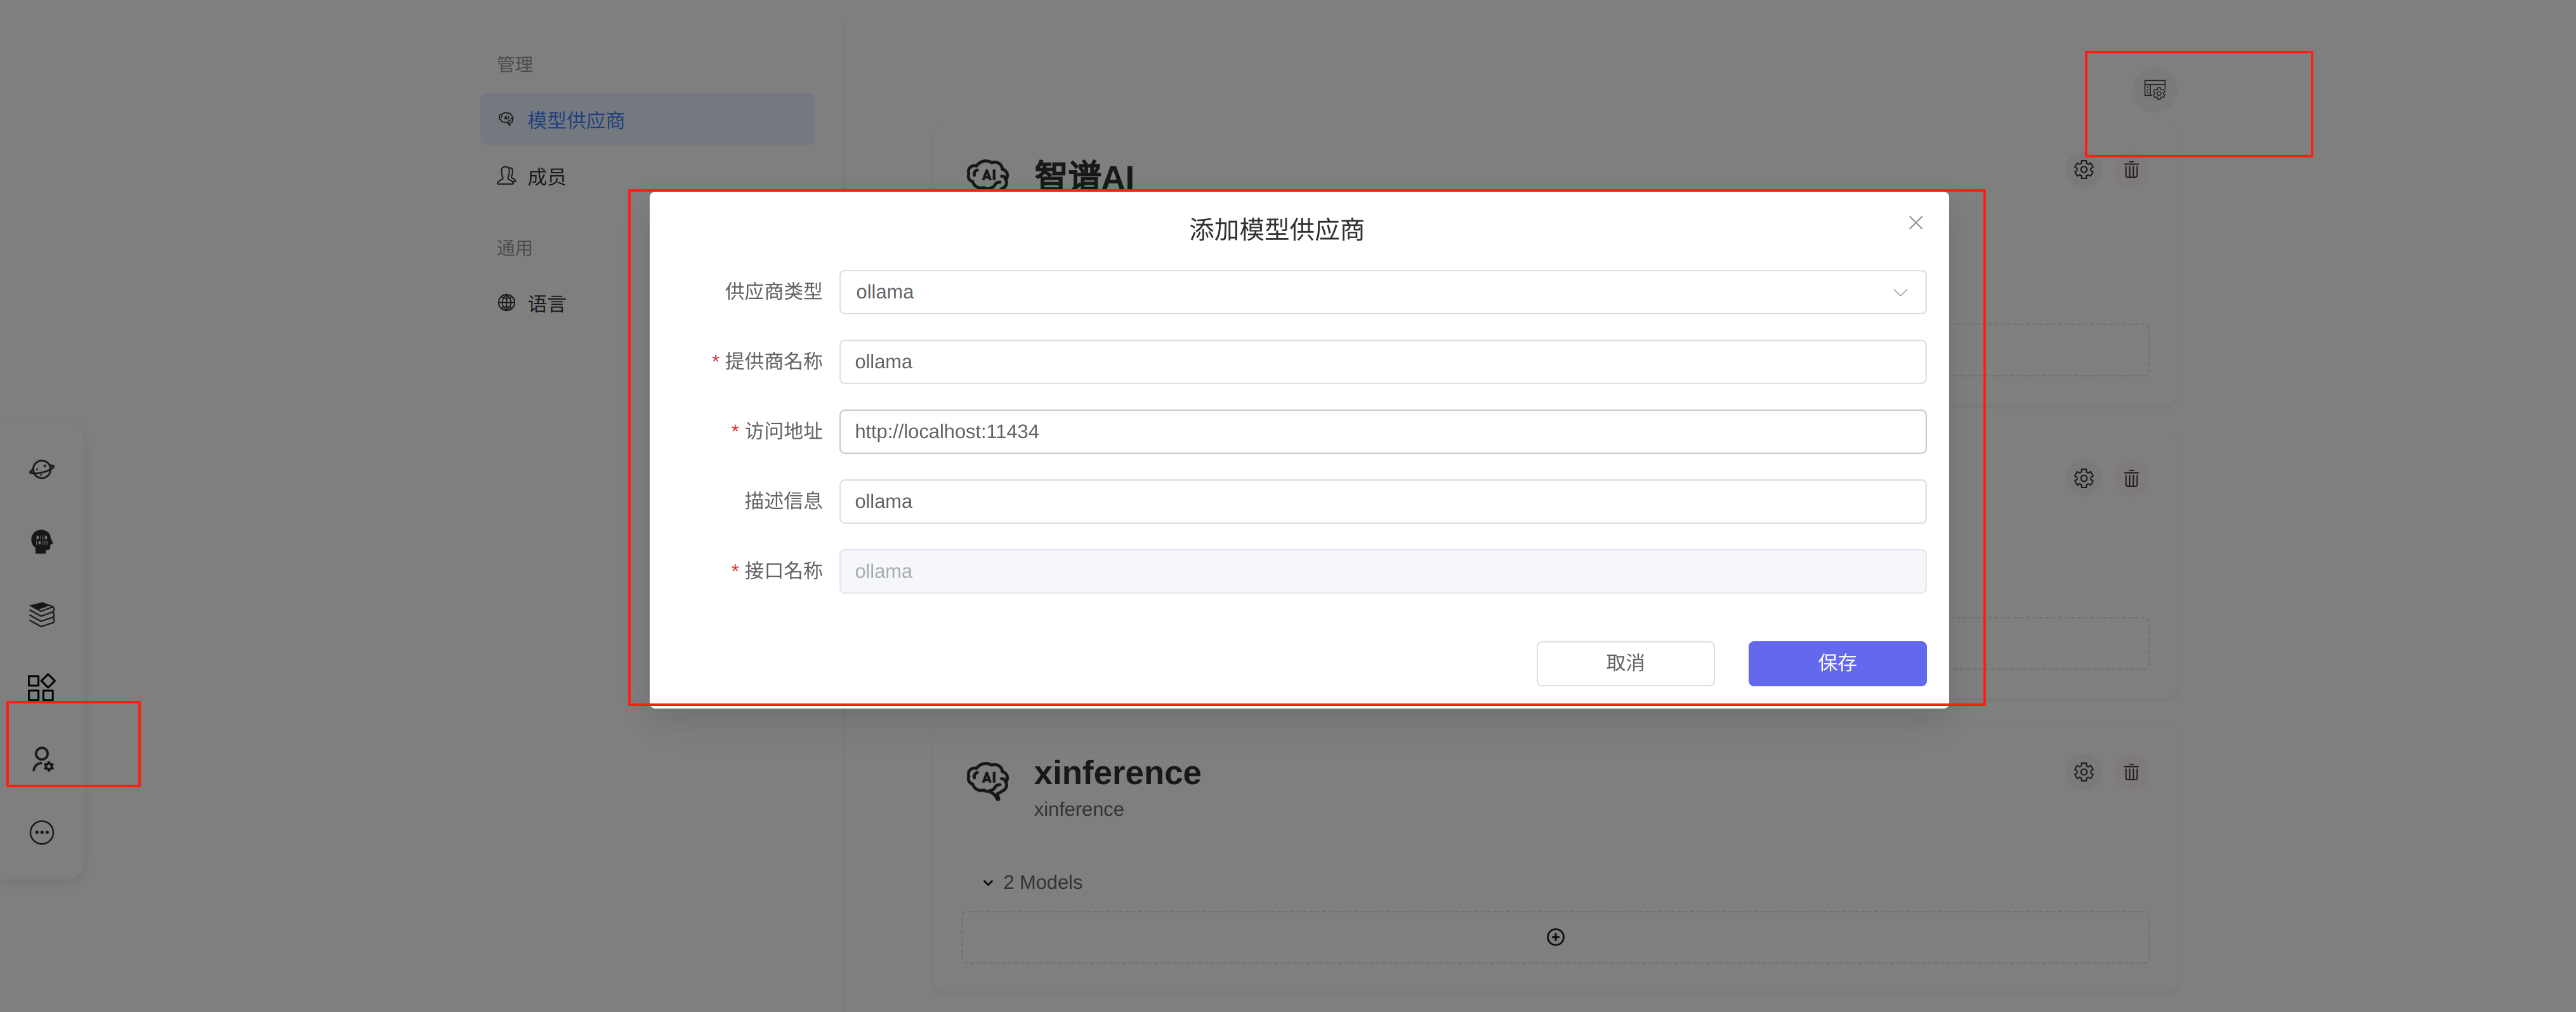
Task: Open the AI head icon in sidebar
Action: [x=42, y=542]
